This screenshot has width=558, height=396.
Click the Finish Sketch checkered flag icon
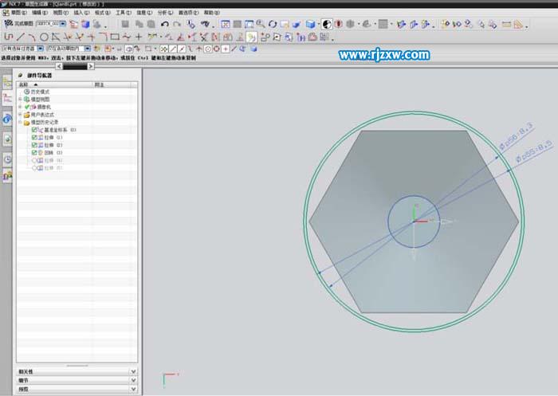(8, 25)
